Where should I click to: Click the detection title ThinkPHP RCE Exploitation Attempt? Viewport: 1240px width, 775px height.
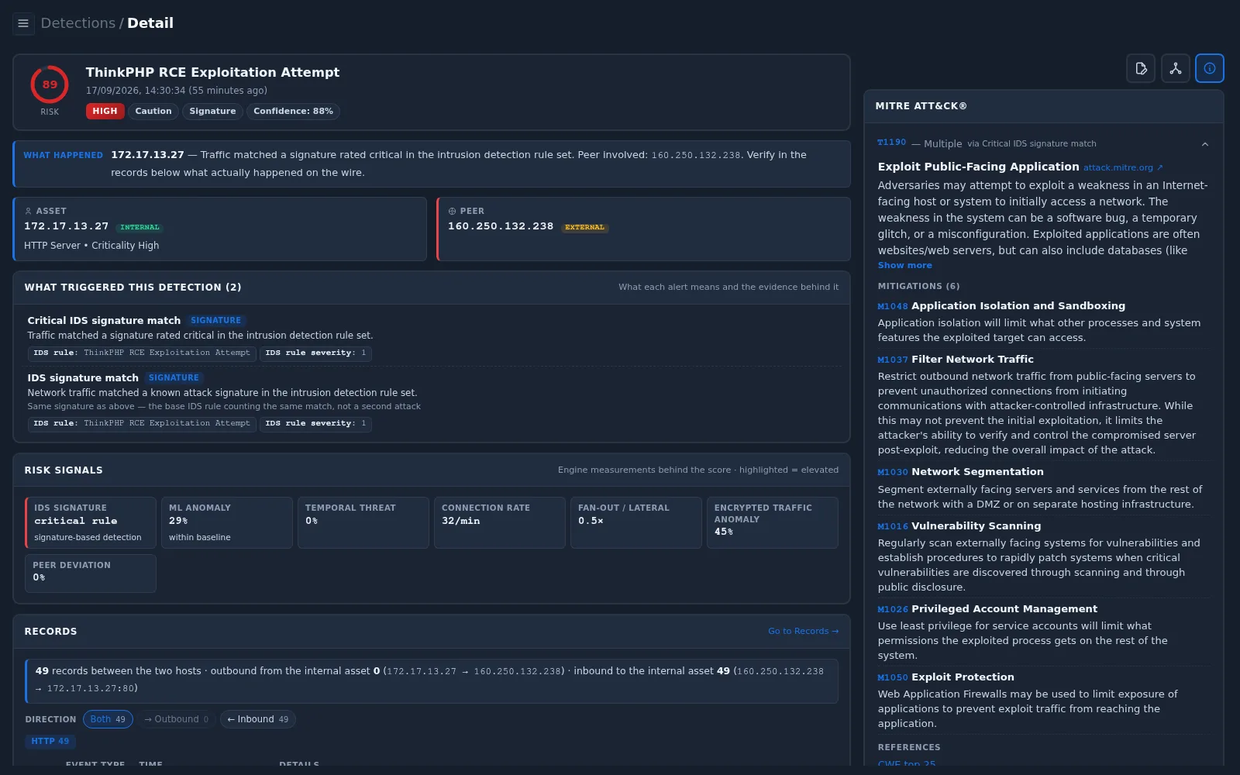click(x=212, y=72)
